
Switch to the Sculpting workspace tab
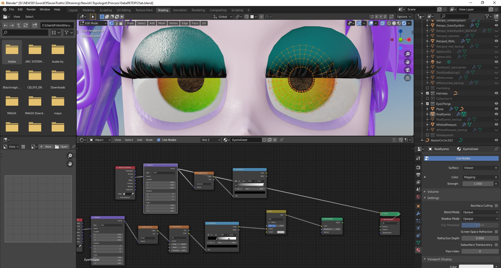point(106,10)
